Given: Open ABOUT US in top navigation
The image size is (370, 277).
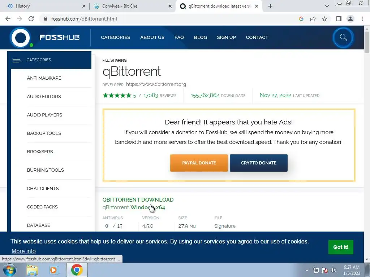Looking at the screenshot, I should (152, 37).
